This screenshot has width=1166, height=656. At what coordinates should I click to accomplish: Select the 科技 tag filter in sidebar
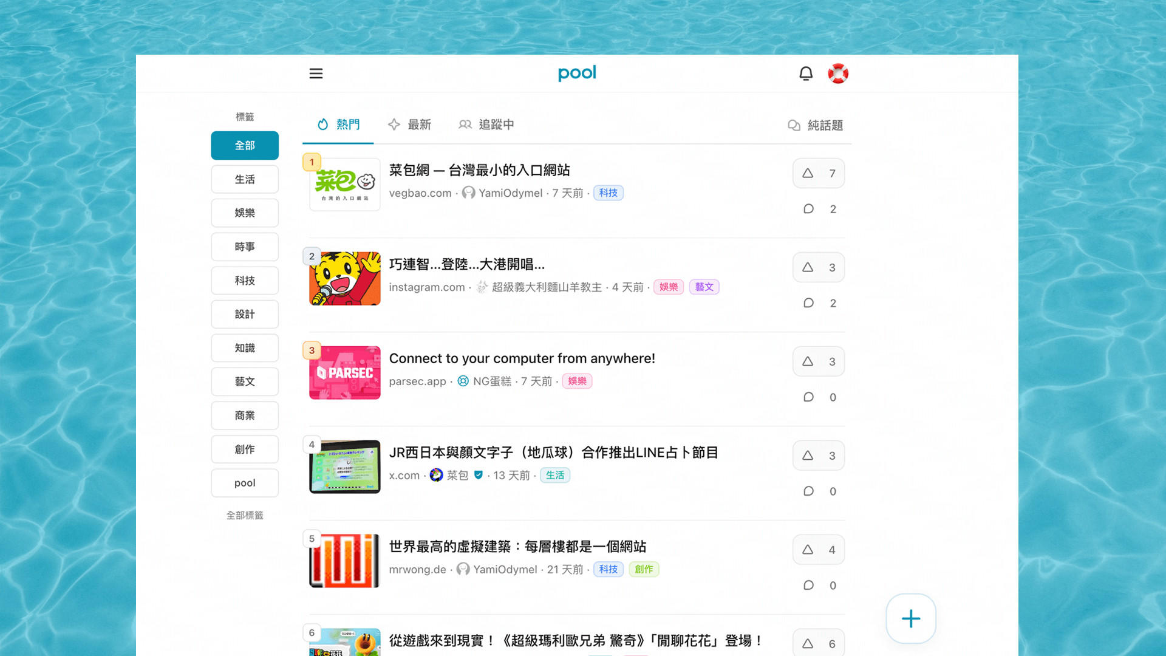[245, 281]
